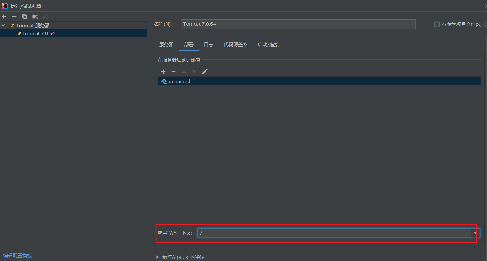The width and height of the screenshot is (487, 261).
Task: Select Tomcat 7.0.64 configuration in tree
Action: coord(73,33)
